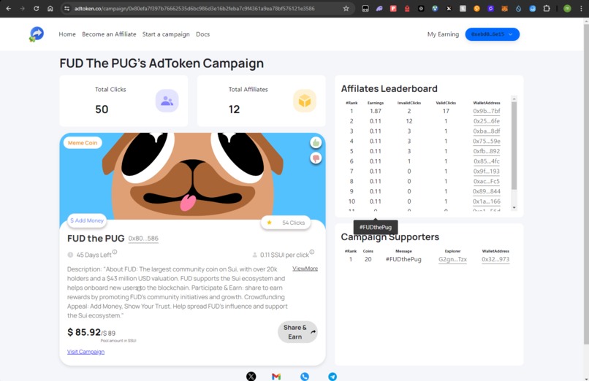Open supporter explorer link G2gn...Tzx
This screenshot has width=589, height=381.
tap(452, 259)
